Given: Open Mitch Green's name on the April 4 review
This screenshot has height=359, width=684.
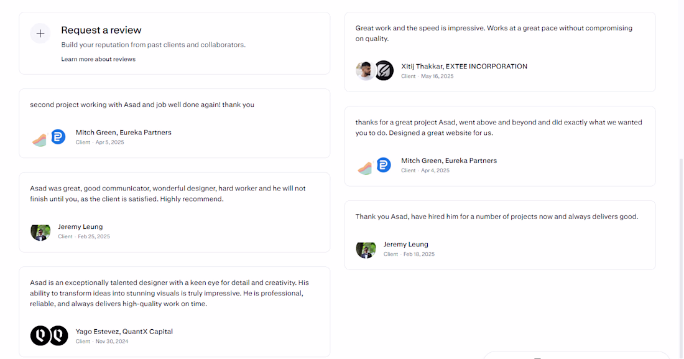Looking at the screenshot, I should (x=449, y=161).
